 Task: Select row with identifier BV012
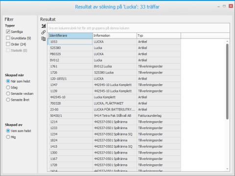pyautogui.click(x=115, y=60)
